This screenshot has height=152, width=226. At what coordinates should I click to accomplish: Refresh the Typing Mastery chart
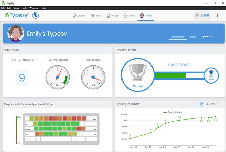(201, 104)
